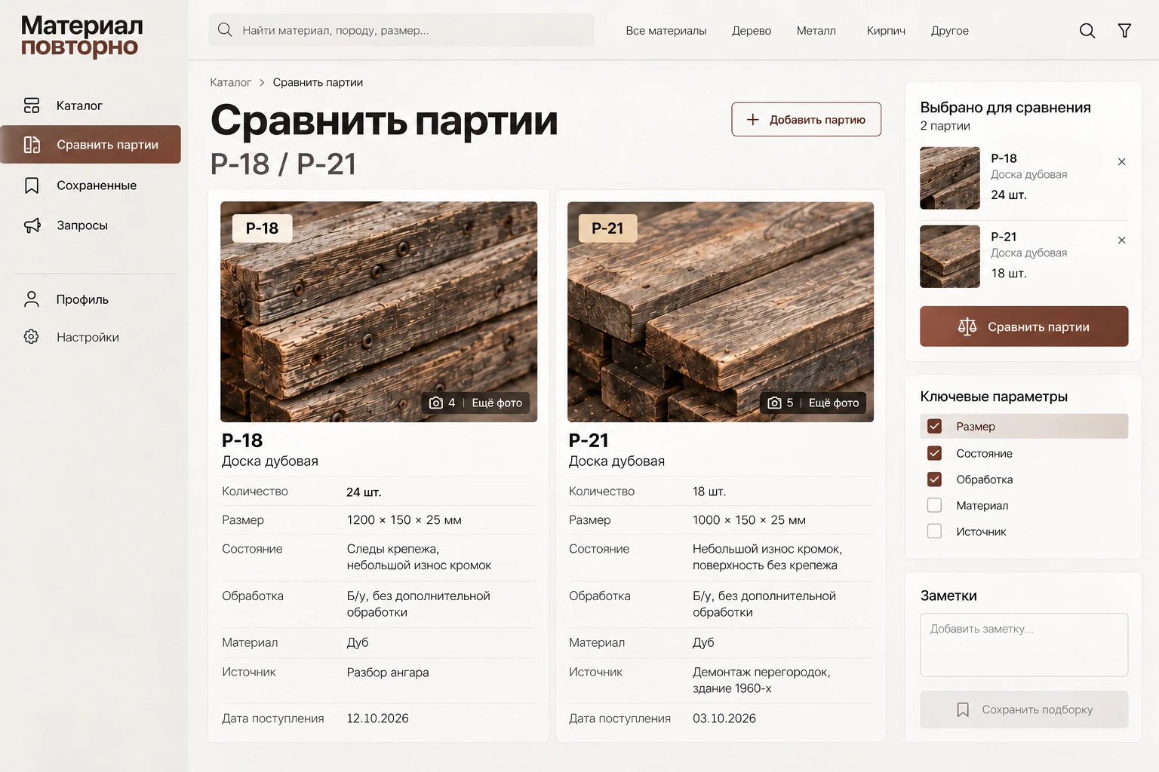
Task: Click the Сохранить подборку button
Action: (x=1024, y=709)
